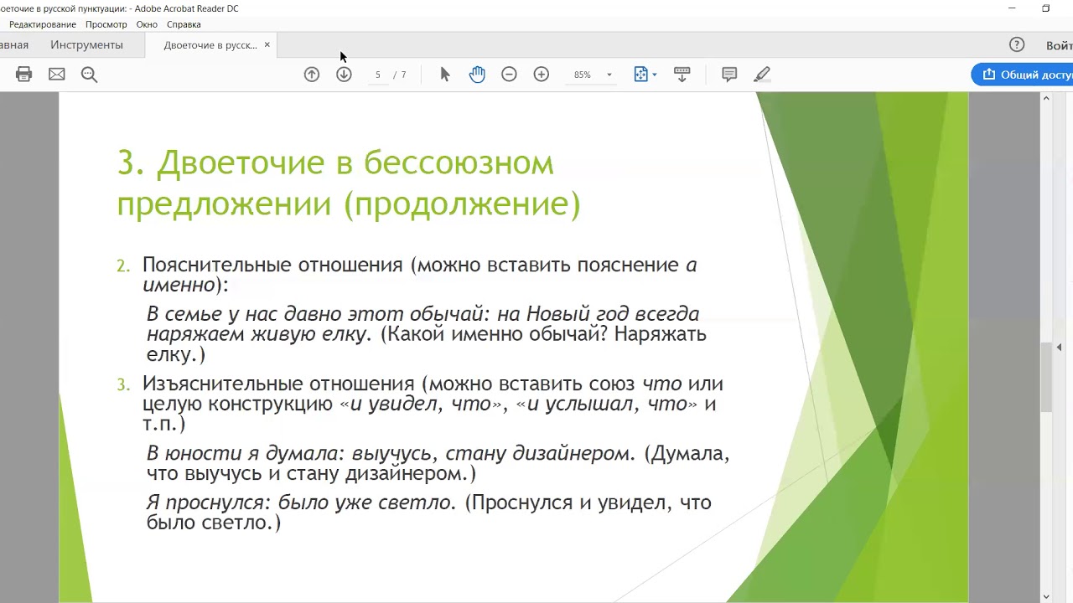The image size is (1073, 603).
Task: Open the Редактирование menu
Action: pos(43,24)
